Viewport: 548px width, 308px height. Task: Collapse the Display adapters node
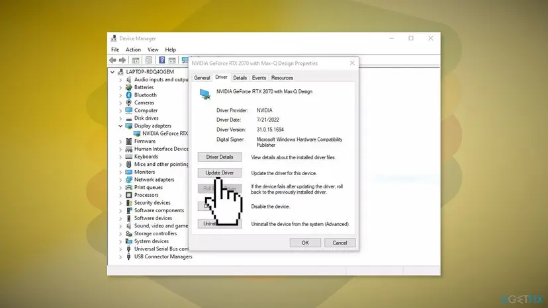click(120, 126)
